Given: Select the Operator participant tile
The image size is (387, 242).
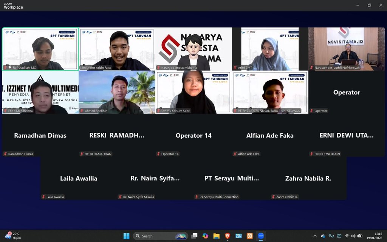Looking at the screenshot, I should [x=347, y=92].
